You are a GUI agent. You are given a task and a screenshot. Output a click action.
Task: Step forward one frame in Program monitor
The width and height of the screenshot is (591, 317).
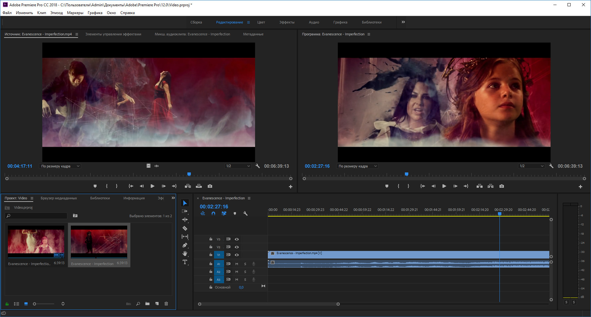tap(455, 186)
